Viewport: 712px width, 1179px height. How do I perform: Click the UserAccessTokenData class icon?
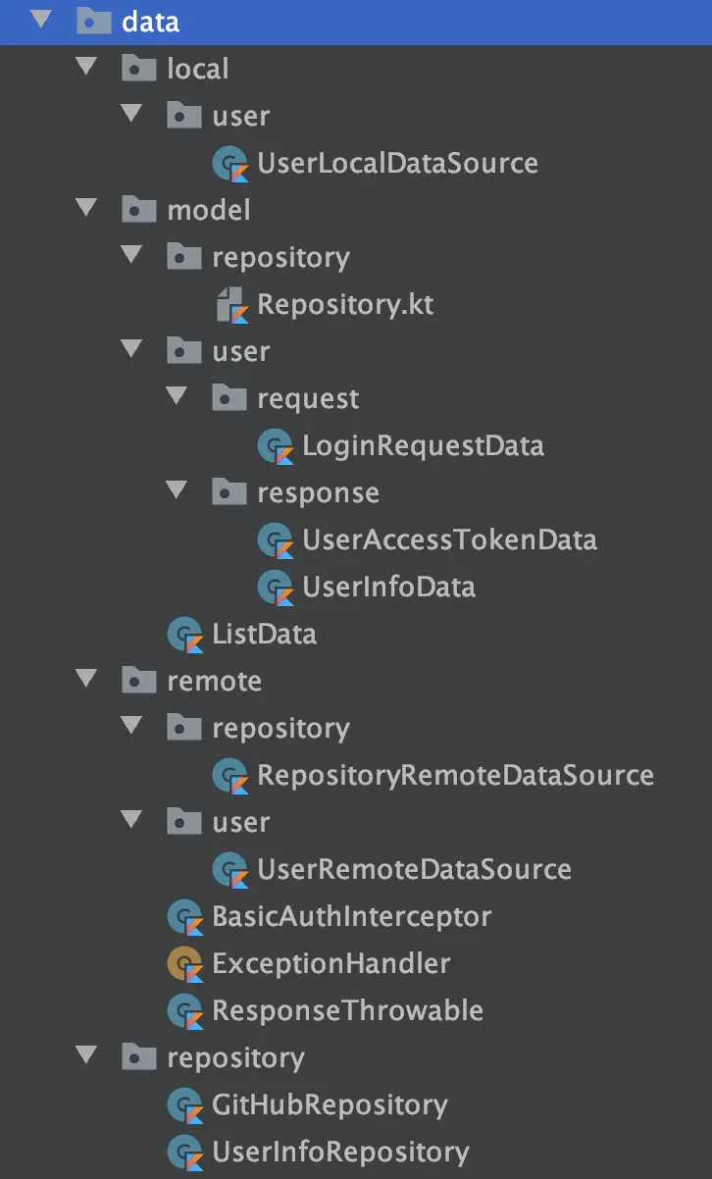tap(276, 540)
